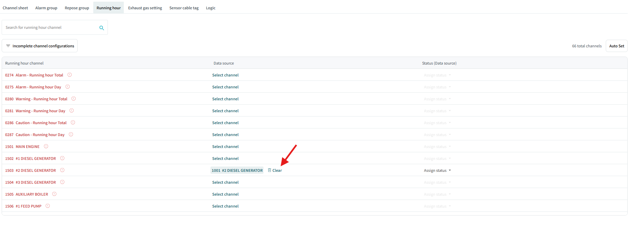Click the warning icon next to 0286 Caution - Running hour Total
This screenshot has height=239, width=631.
[73, 122]
